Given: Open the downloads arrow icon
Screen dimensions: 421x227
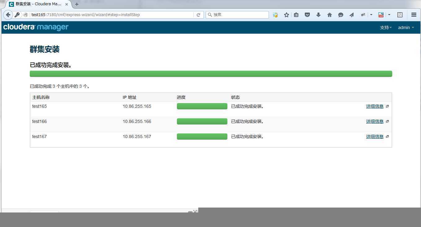Looking at the screenshot, I should [318, 15].
